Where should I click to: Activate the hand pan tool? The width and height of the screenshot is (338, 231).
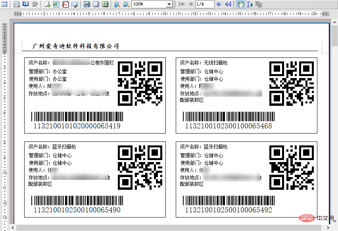pos(240,4)
